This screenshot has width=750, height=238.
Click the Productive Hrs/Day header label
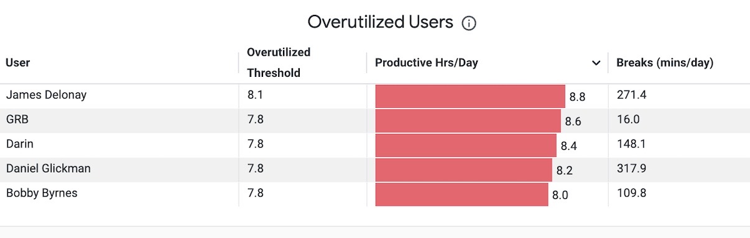point(427,63)
